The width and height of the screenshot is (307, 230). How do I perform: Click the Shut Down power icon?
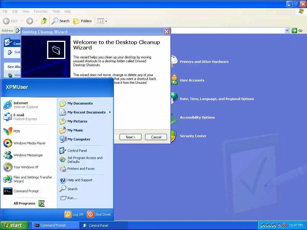[x=91, y=214]
